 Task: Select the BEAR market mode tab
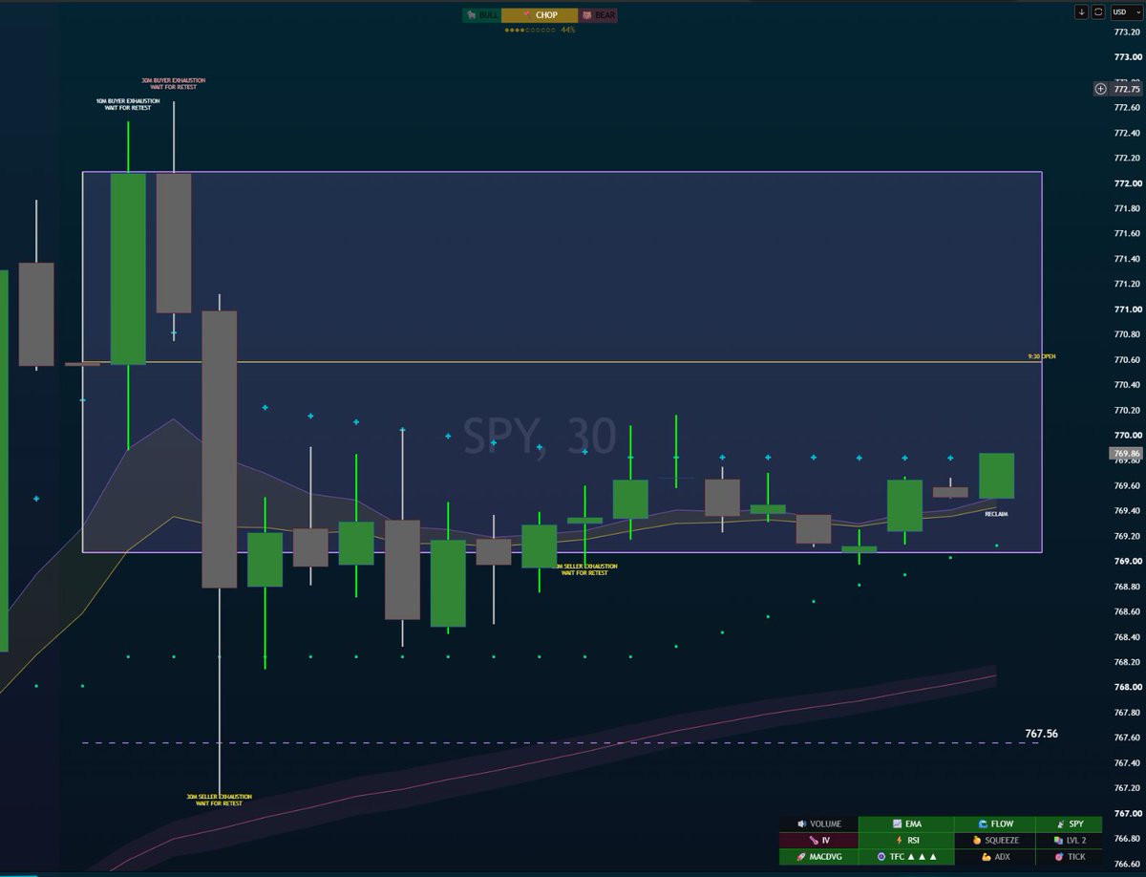point(598,15)
